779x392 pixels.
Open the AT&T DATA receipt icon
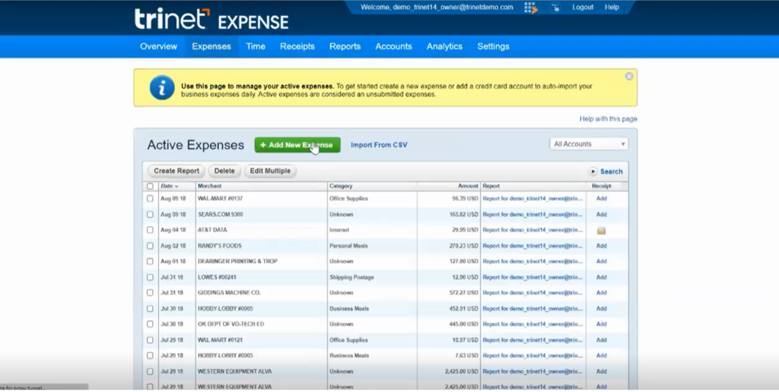pos(601,230)
